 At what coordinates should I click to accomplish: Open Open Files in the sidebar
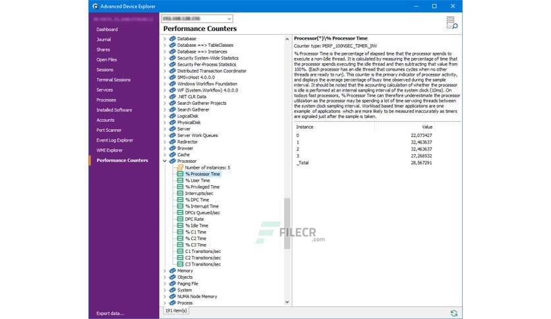click(107, 60)
